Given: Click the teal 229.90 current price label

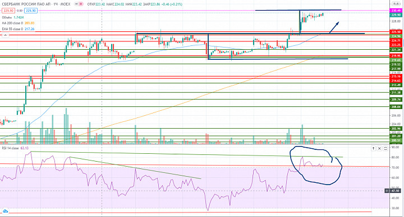Looking at the screenshot, I should [x=396, y=15].
